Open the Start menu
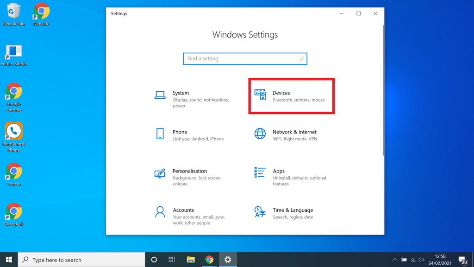Screen dimensions: 474x267 (x=8, y=260)
